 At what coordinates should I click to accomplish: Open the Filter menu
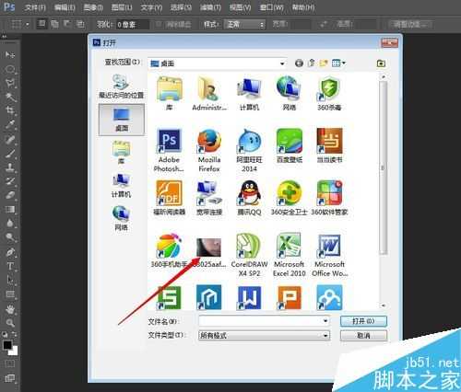(210, 7)
